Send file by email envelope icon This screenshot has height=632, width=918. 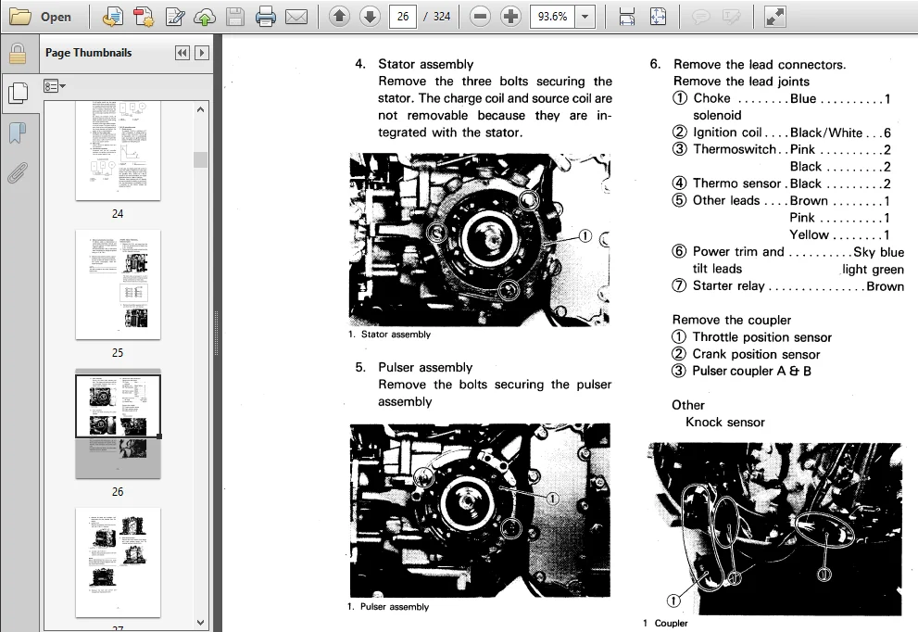(296, 17)
